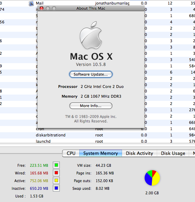Click the Mac OS X heading text
The image size is (195, 202).
[x=91, y=57]
